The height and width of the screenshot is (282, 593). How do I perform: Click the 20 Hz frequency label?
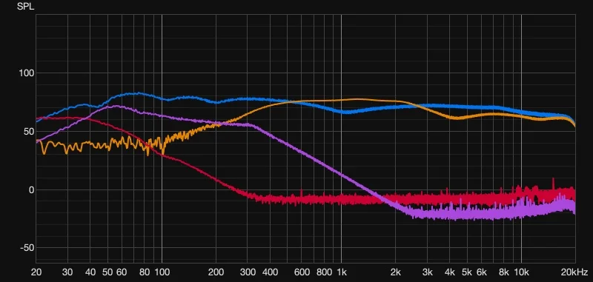pyautogui.click(x=36, y=272)
